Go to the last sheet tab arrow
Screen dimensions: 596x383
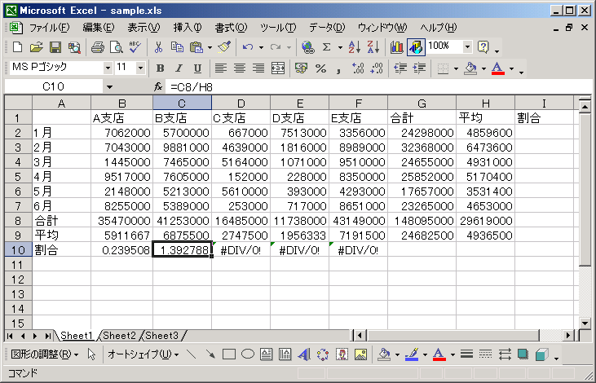pos(48,336)
